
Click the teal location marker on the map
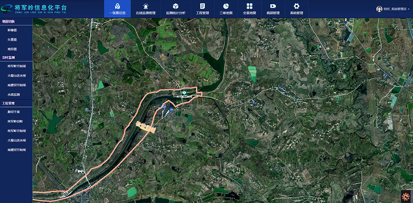(x=184, y=93)
